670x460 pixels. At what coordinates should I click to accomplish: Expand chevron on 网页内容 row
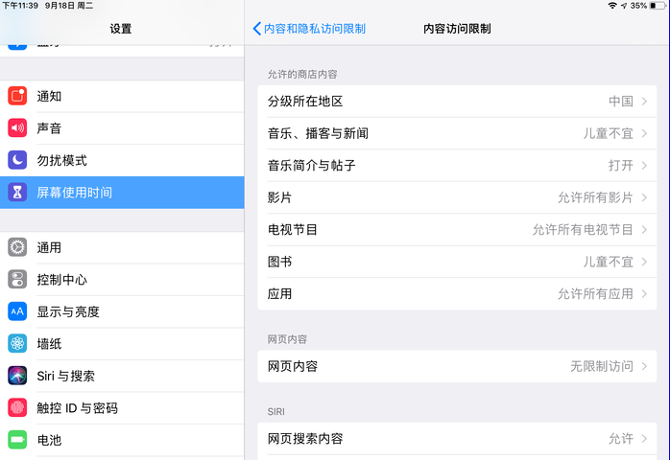644,366
